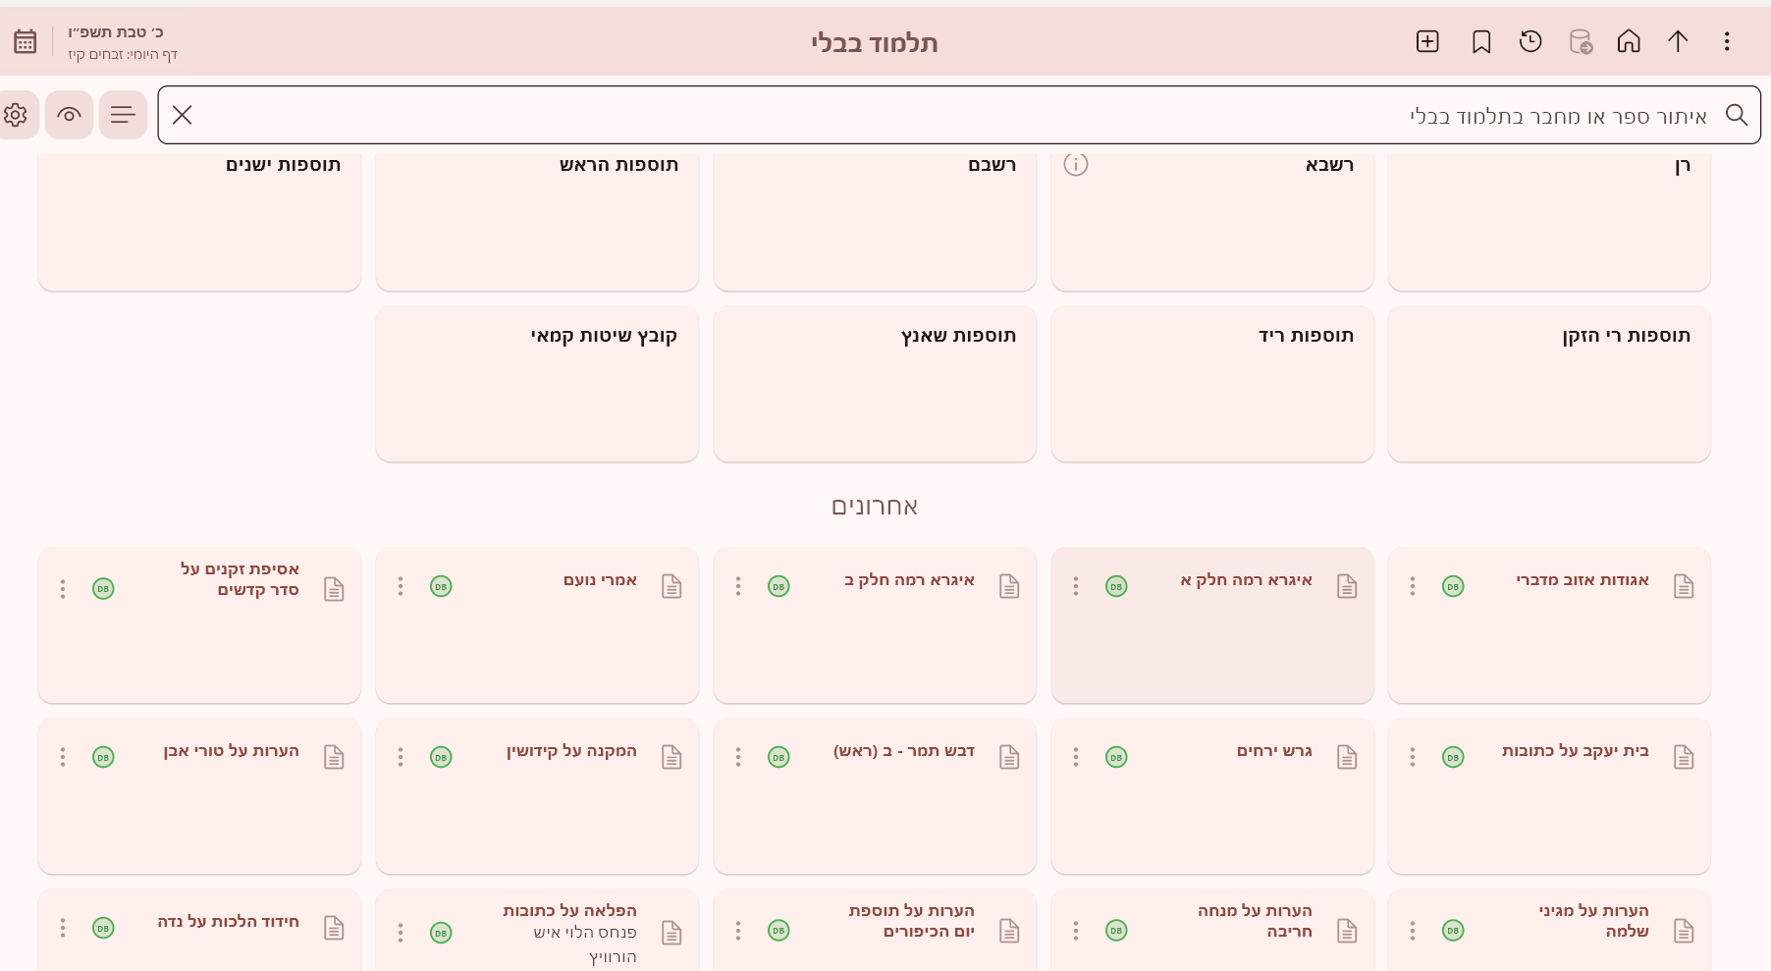Open the book אגודות אזוב מדברי

click(x=1582, y=580)
